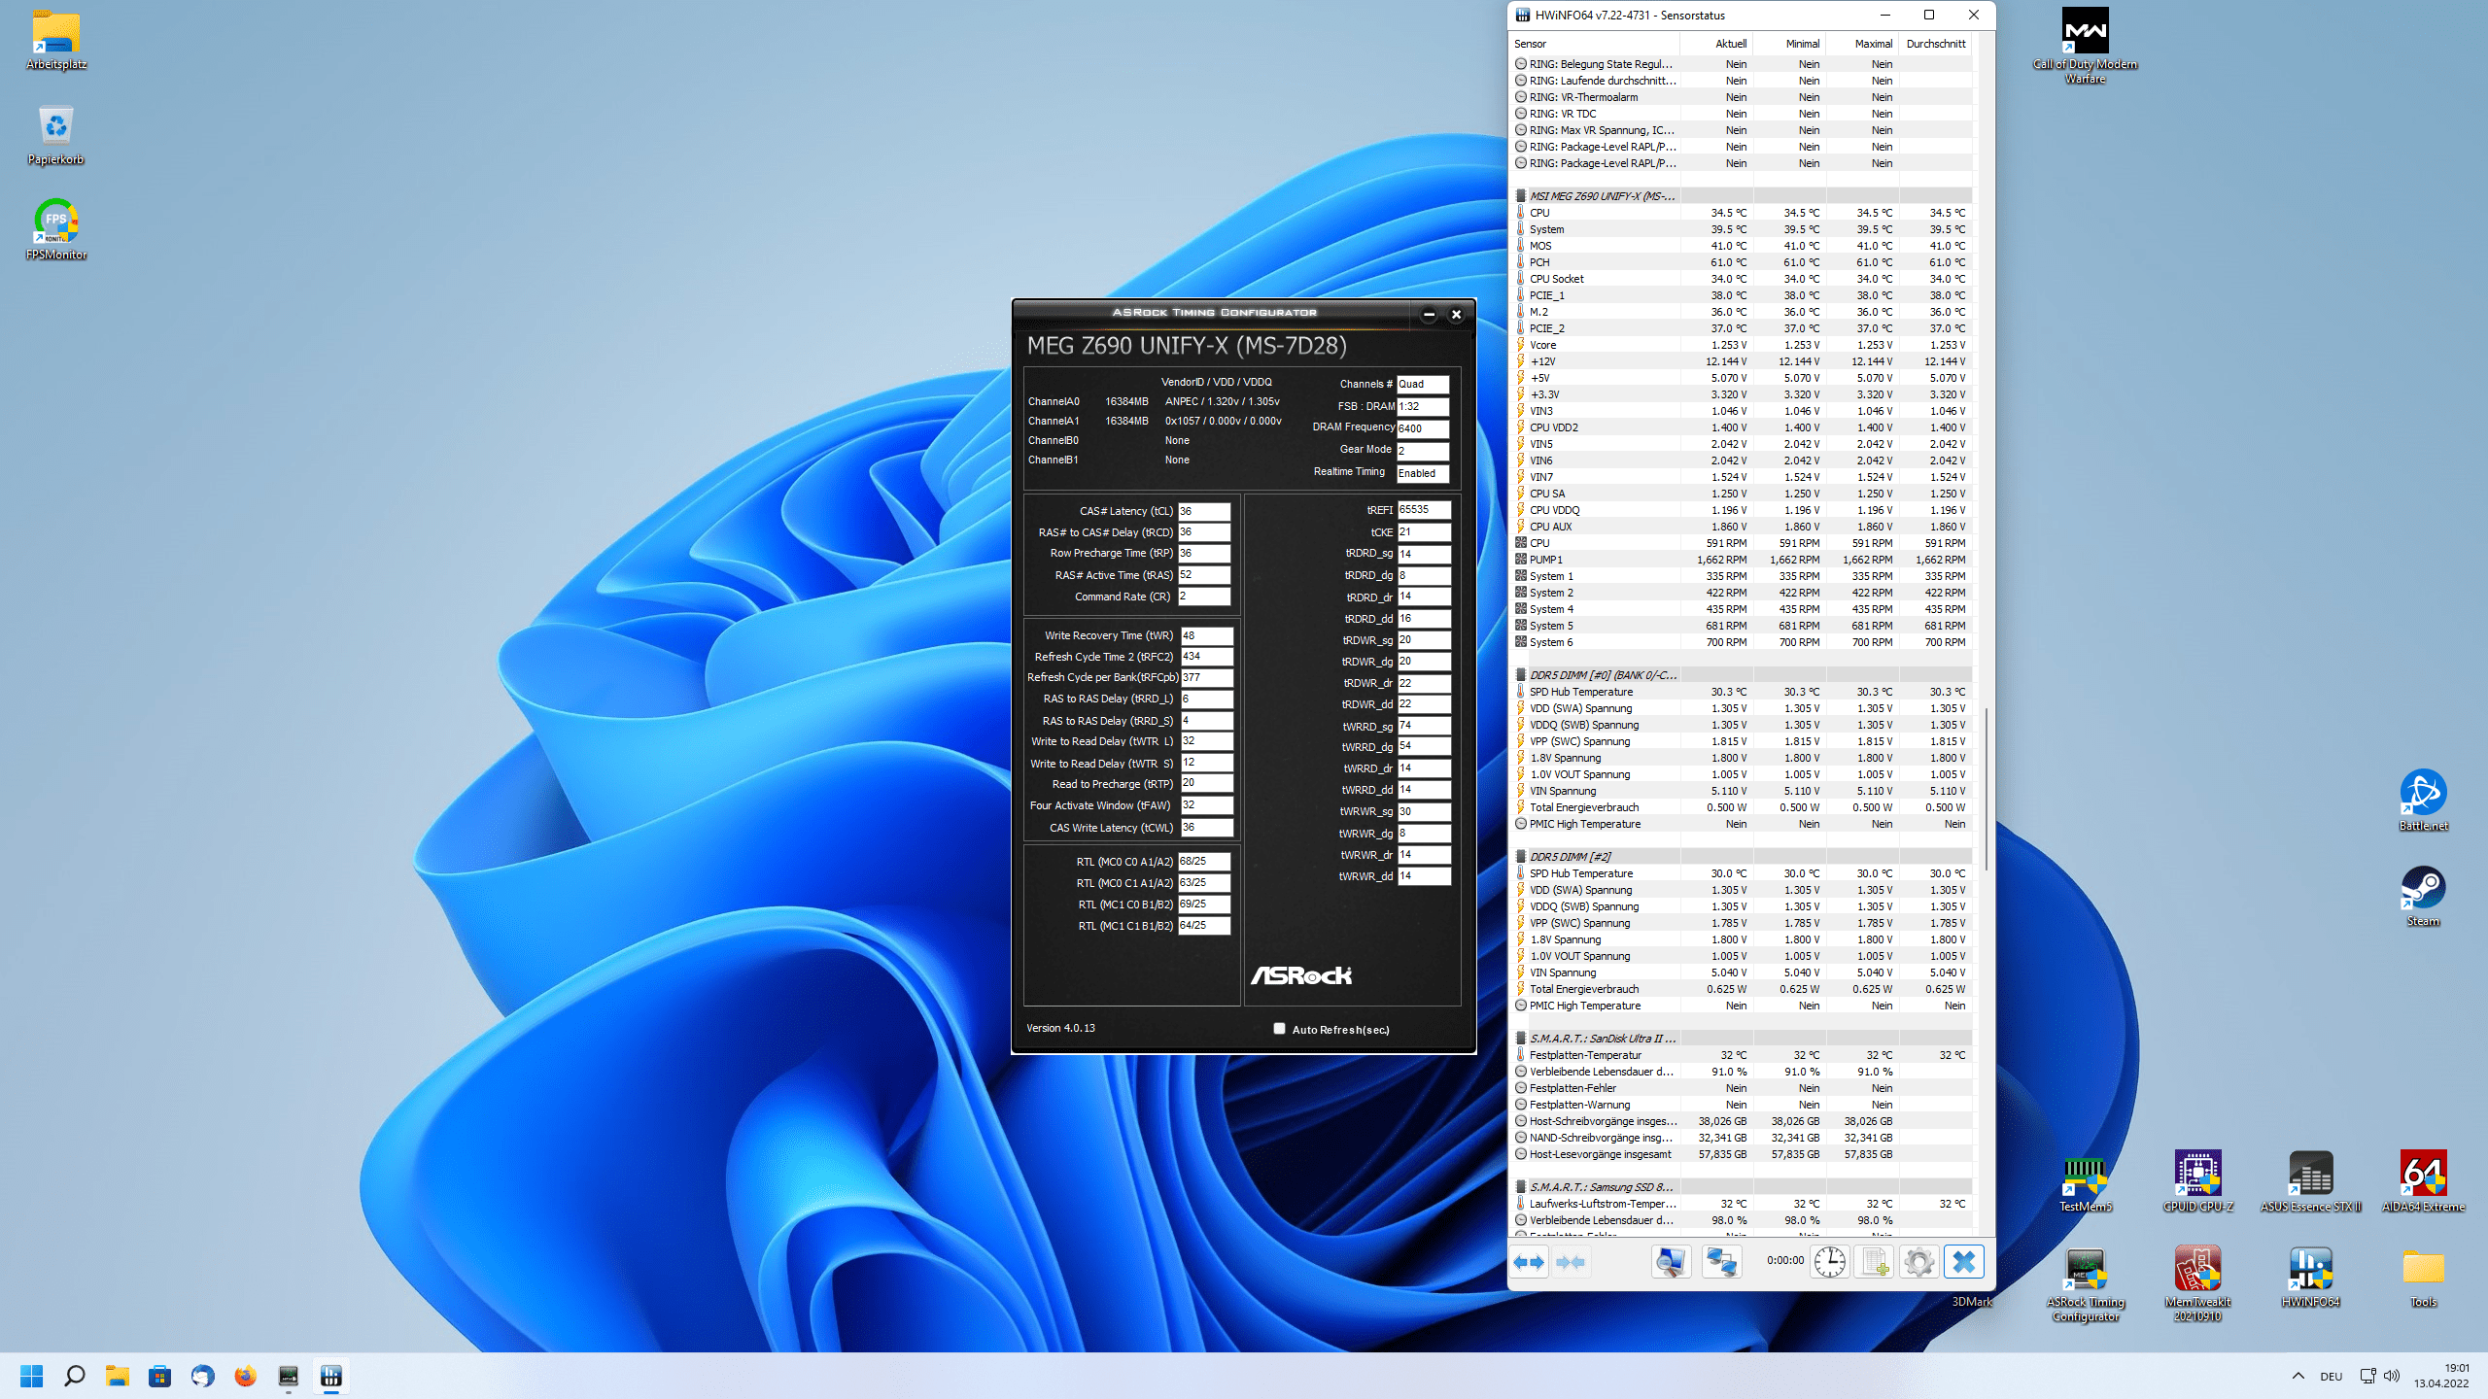Click the CAS# Latency (tCL) field
The image size is (2488, 1399).
click(1204, 511)
